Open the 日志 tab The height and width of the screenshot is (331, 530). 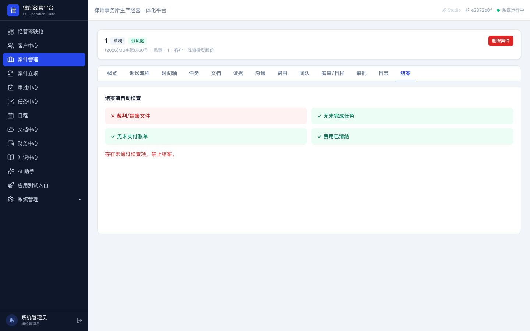pyautogui.click(x=384, y=74)
